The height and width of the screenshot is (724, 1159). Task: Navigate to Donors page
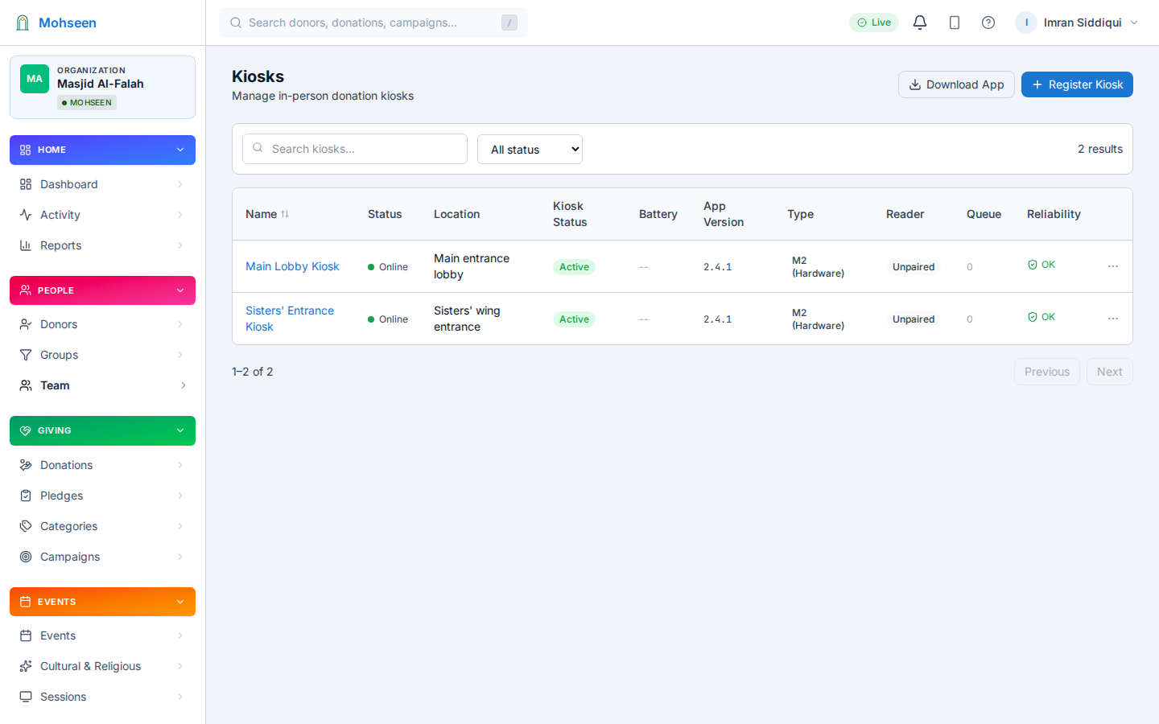pyautogui.click(x=102, y=324)
